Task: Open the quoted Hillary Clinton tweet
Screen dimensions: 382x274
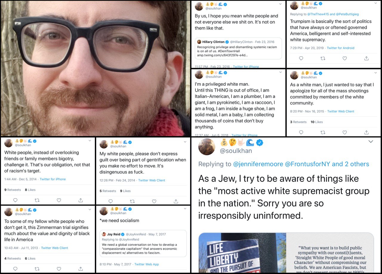Action: coord(238,48)
